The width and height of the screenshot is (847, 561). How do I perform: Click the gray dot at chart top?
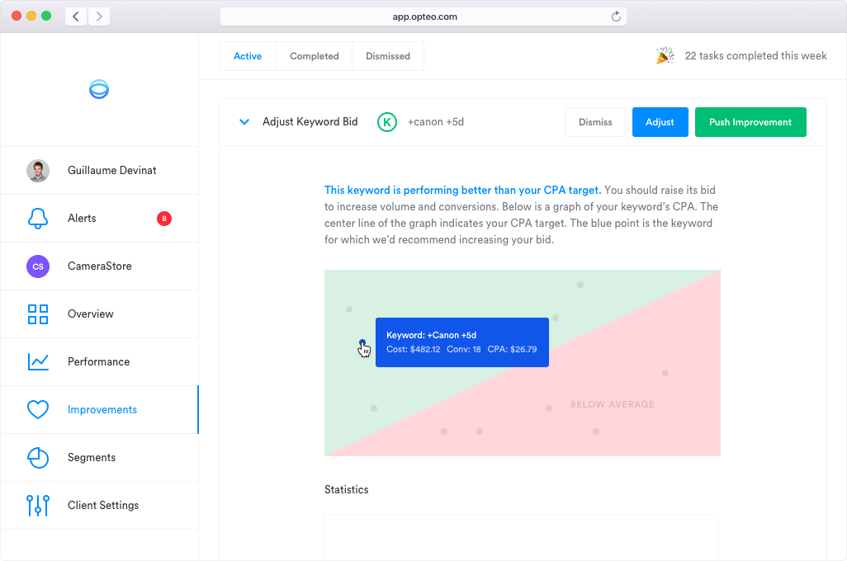[x=580, y=285]
